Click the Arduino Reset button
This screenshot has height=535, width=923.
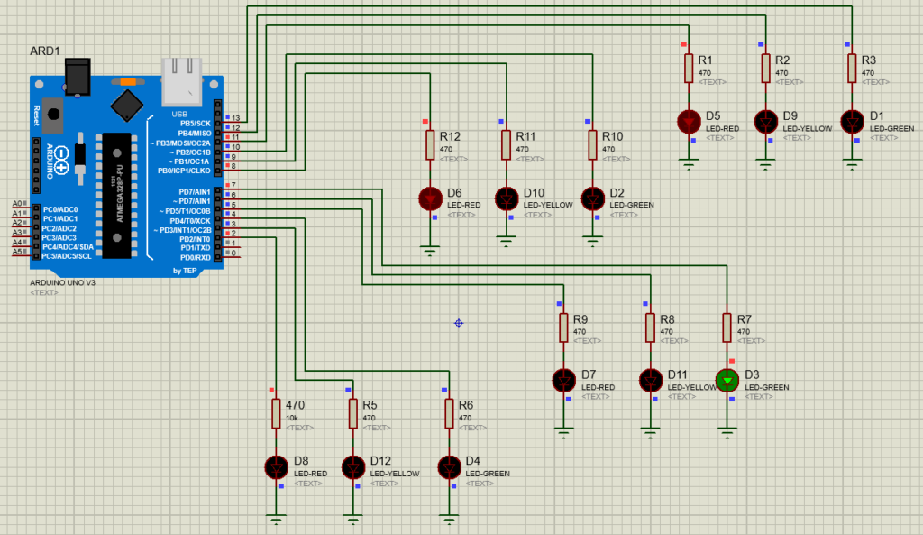[x=53, y=115]
